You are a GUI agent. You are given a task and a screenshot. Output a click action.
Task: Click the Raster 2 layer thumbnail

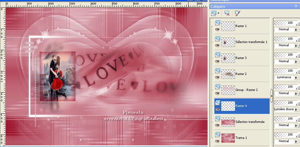(228, 74)
